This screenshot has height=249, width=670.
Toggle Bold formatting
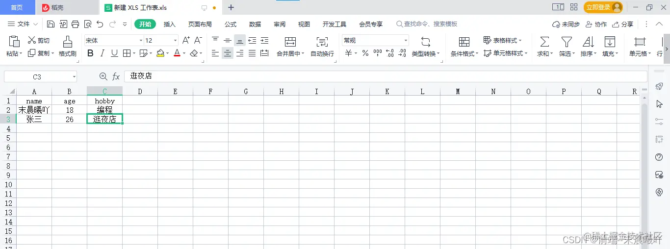tap(90, 53)
